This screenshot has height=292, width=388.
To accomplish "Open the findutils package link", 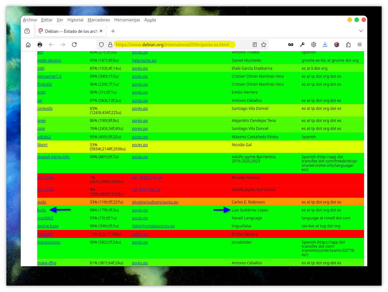I will tap(45, 84).
